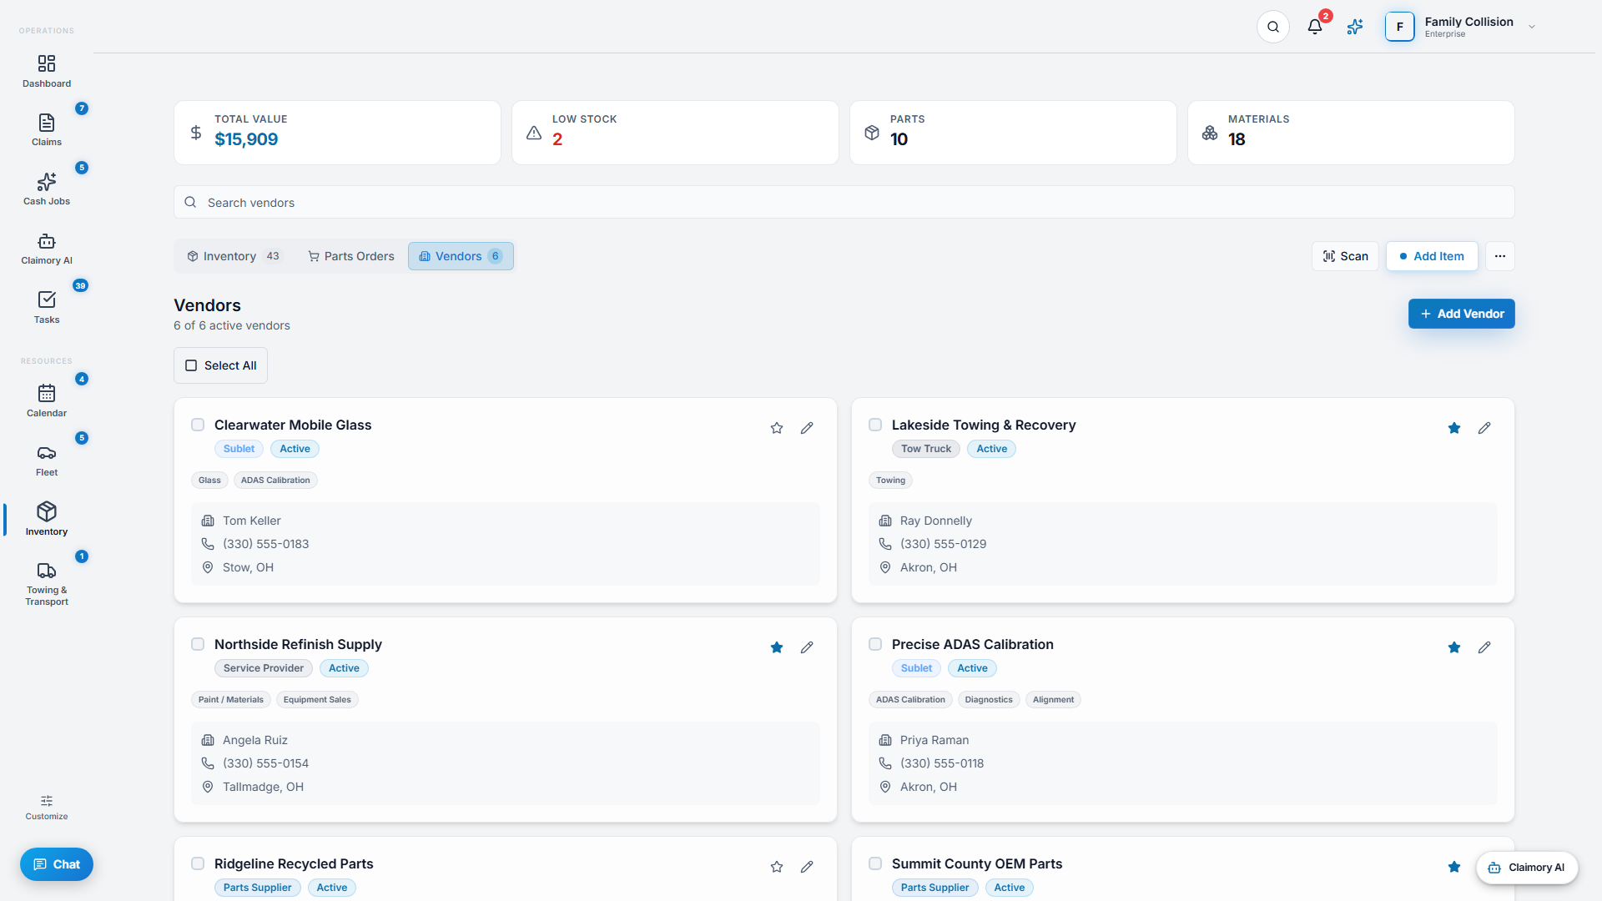Click the Add Vendor button
The height and width of the screenshot is (901, 1602).
(x=1461, y=314)
